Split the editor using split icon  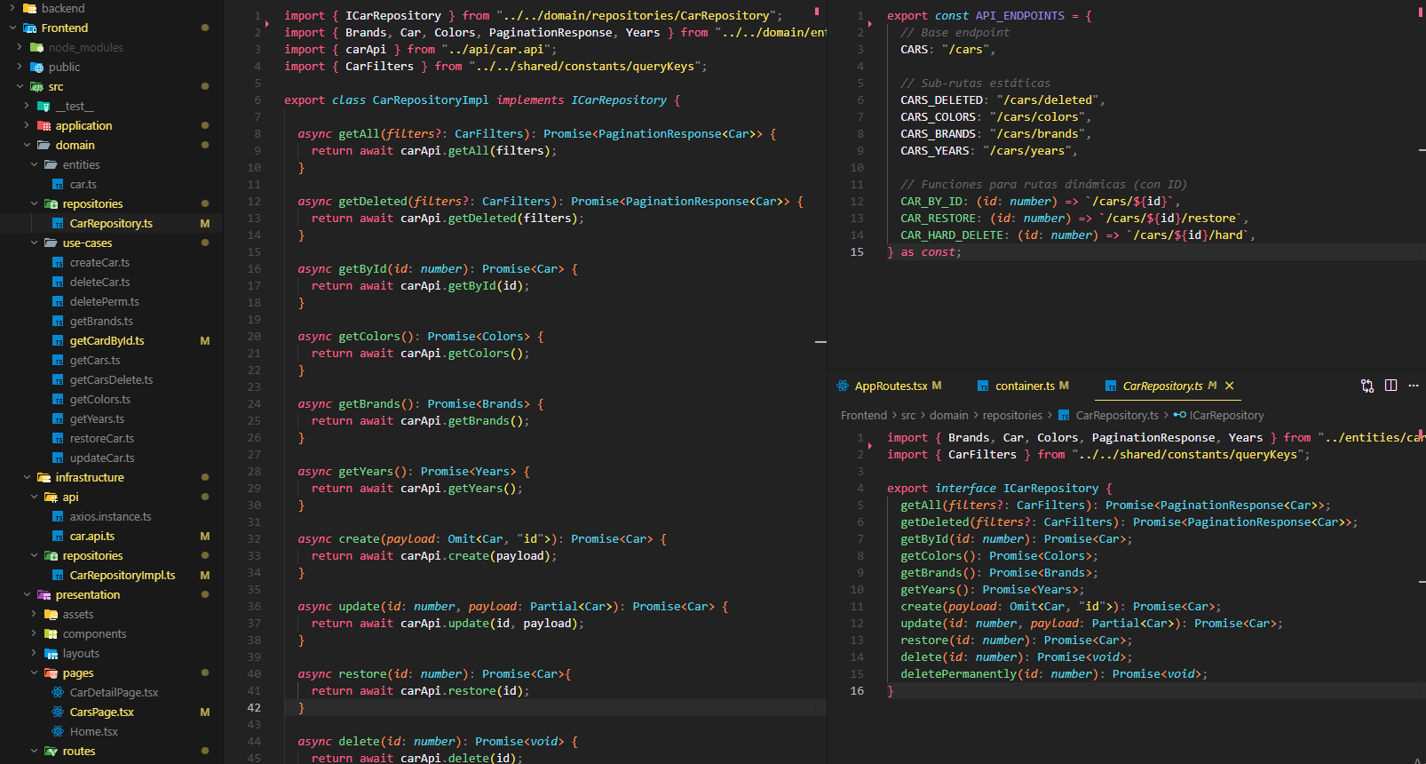click(1390, 386)
